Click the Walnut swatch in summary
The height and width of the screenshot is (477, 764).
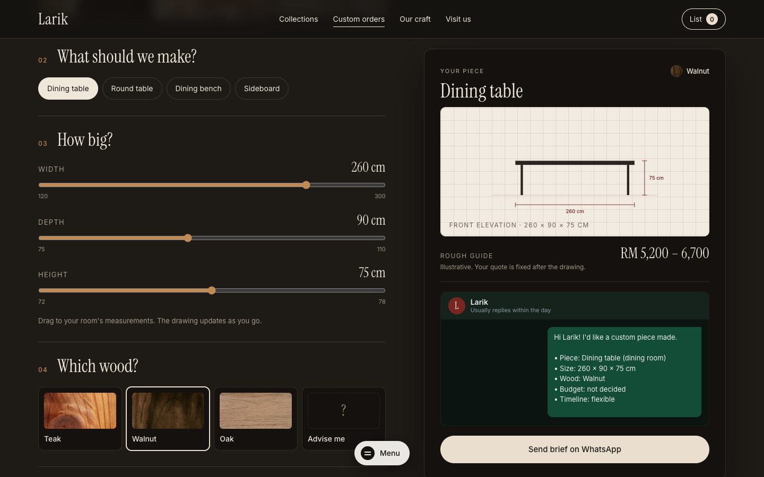pos(676,71)
